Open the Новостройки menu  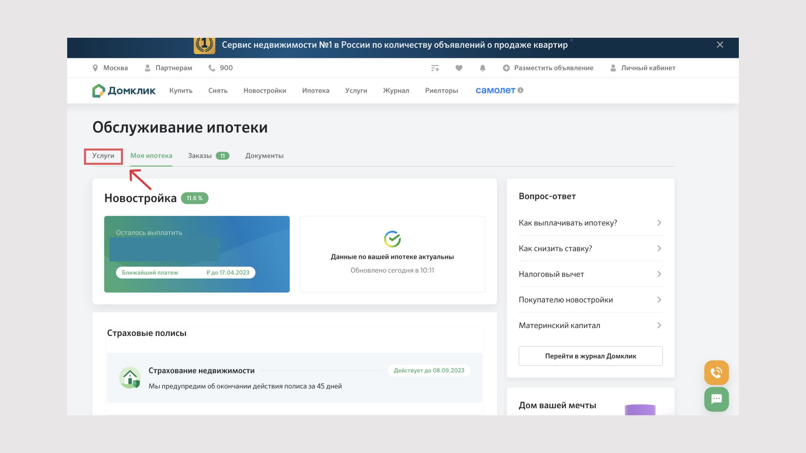265,91
